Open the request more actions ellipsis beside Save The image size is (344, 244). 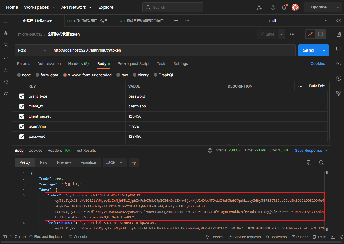tap(292, 34)
